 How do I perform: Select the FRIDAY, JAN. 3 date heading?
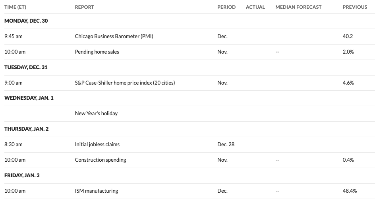[x=22, y=175]
